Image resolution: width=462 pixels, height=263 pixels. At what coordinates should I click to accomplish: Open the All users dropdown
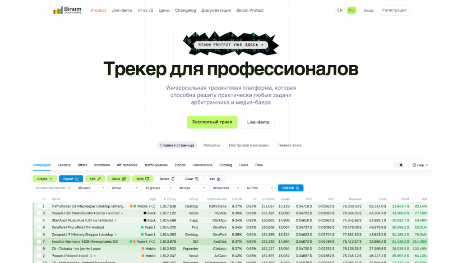point(91,188)
